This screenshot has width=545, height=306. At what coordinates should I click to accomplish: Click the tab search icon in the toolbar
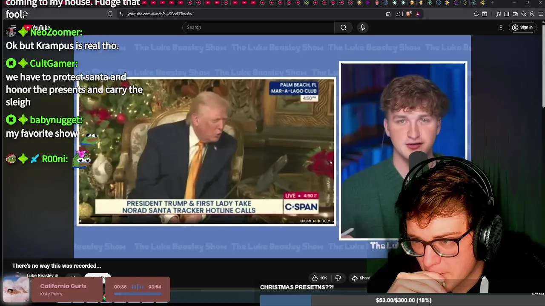(x=485, y=14)
